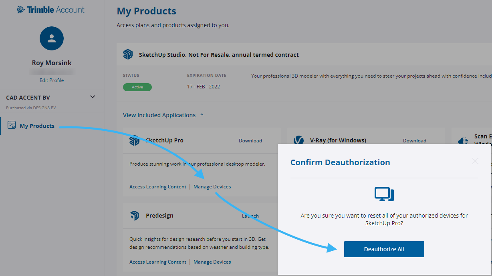
Task: Click the SketchUp Pro app icon
Action: (x=134, y=141)
